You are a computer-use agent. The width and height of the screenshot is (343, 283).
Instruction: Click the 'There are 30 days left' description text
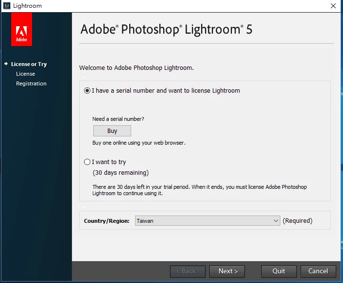click(x=200, y=190)
